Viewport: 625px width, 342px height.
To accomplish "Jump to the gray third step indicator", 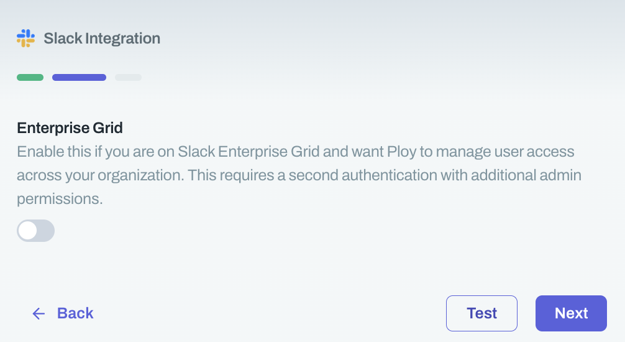I will point(128,78).
